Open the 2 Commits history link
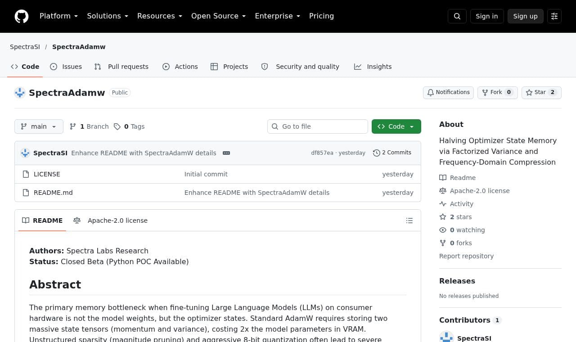 (x=392, y=153)
